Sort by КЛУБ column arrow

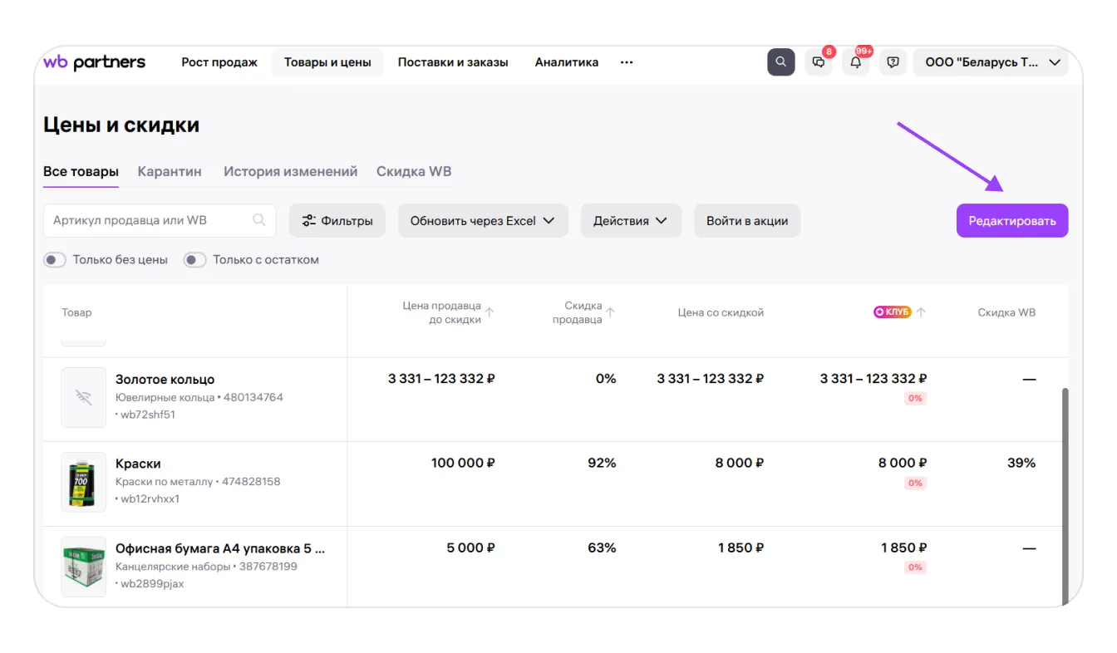[921, 312]
